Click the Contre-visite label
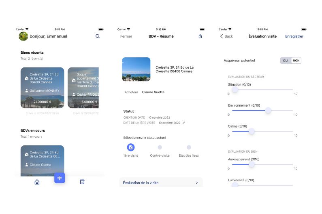The width and height of the screenshot is (322, 214). pos(160,155)
